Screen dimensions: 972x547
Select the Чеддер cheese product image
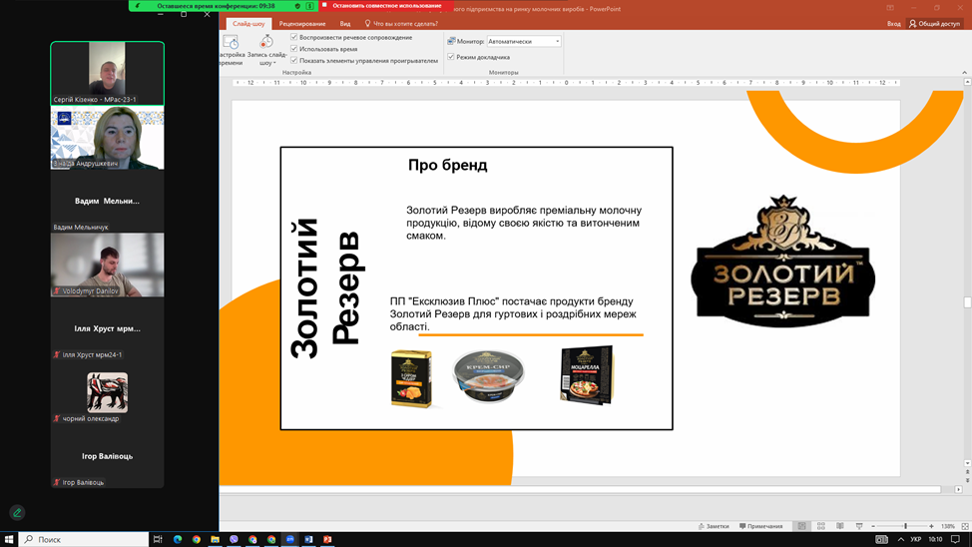click(x=411, y=378)
